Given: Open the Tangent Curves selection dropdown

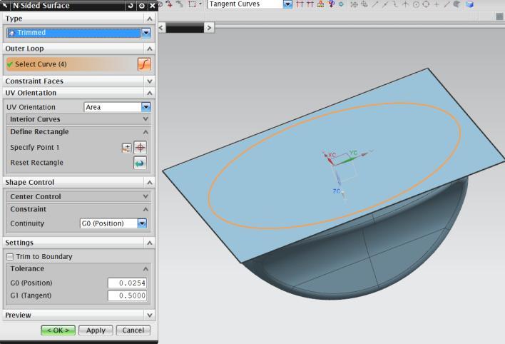Looking at the screenshot, I should click(287, 4).
